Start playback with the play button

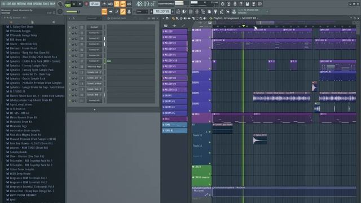74,4
